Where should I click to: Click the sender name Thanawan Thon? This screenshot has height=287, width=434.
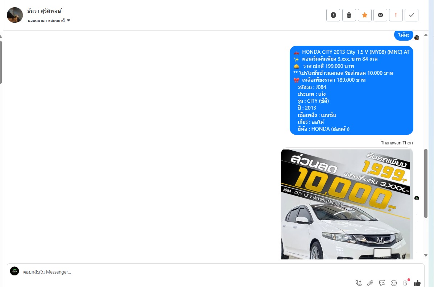pos(397,143)
